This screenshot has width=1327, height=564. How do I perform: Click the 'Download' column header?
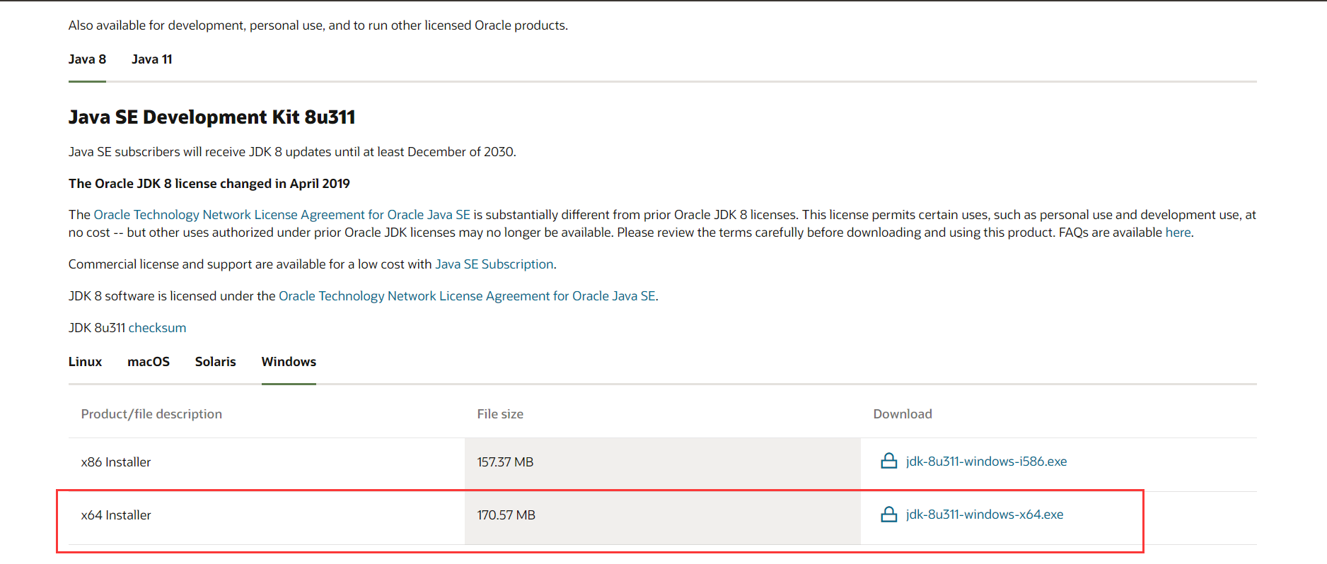(x=903, y=414)
